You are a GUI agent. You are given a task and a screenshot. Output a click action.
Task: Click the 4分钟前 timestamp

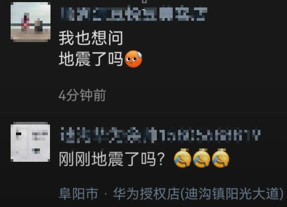tap(82, 95)
